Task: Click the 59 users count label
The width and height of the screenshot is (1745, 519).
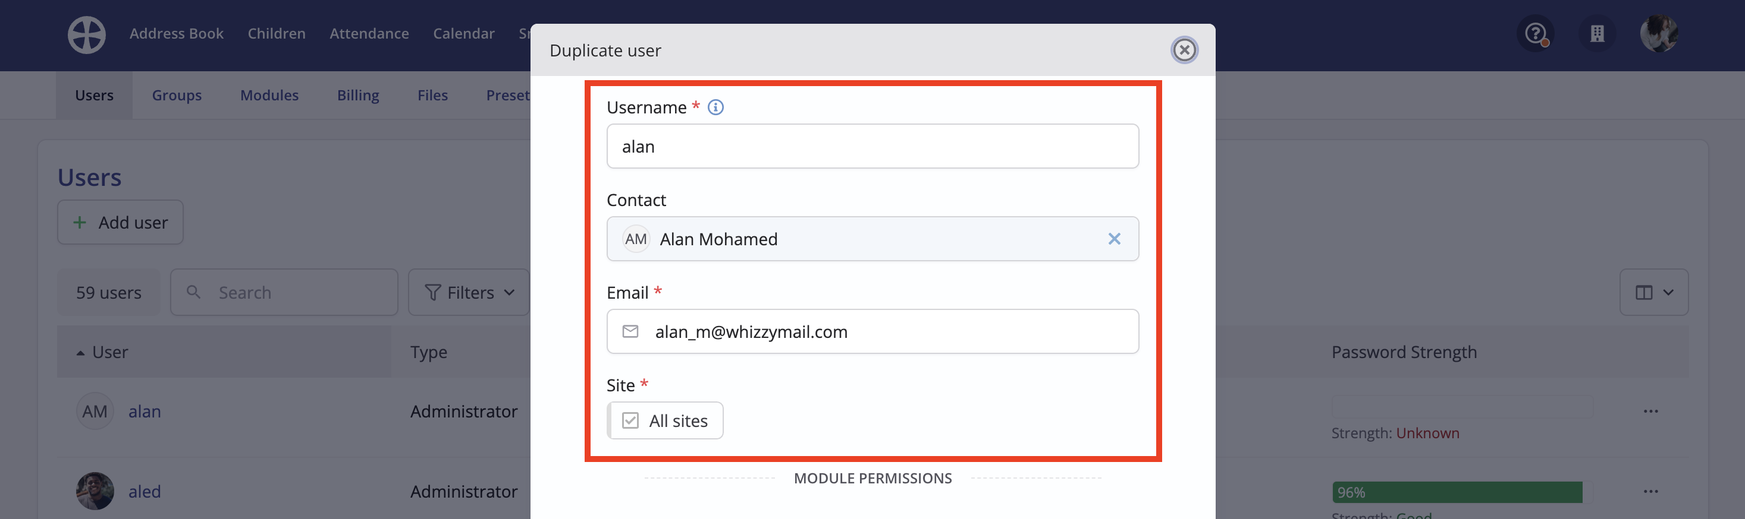Action: [108, 292]
